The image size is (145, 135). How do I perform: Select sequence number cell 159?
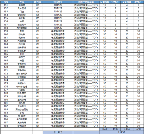pyautogui.click(x=6, y=31)
